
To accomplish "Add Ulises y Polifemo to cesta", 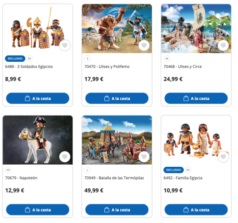I will click(x=117, y=98).
